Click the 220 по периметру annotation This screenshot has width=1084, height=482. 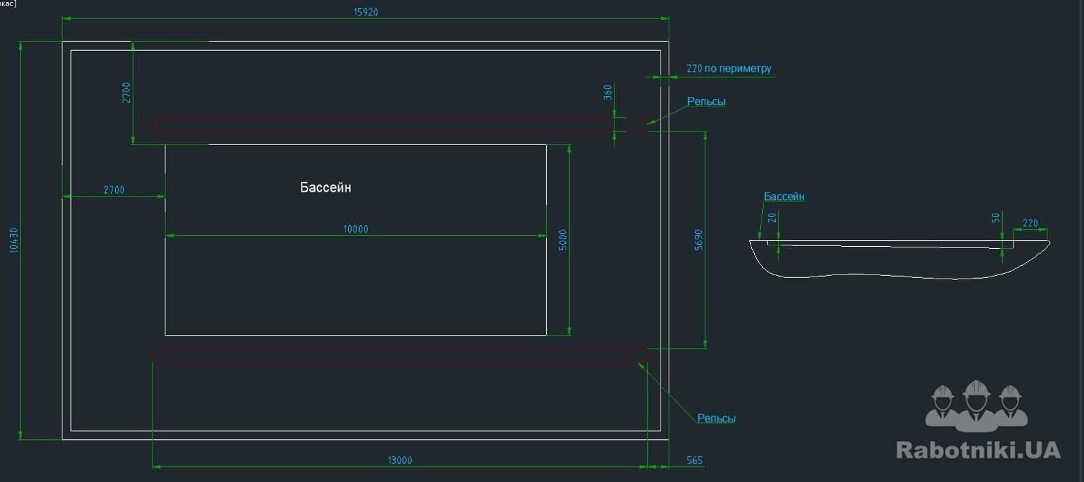(728, 68)
